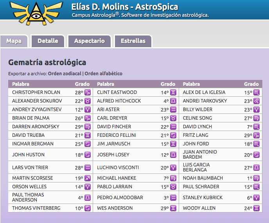Image resolution: width=269 pixels, height=223 pixels.
Task: Export list in Orden alfabético
Action: [x=104, y=74]
